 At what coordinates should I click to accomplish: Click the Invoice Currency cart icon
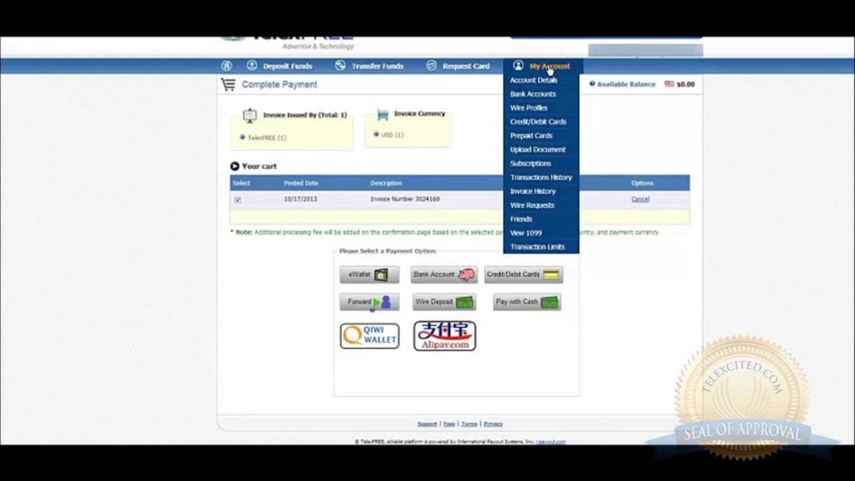tap(382, 114)
